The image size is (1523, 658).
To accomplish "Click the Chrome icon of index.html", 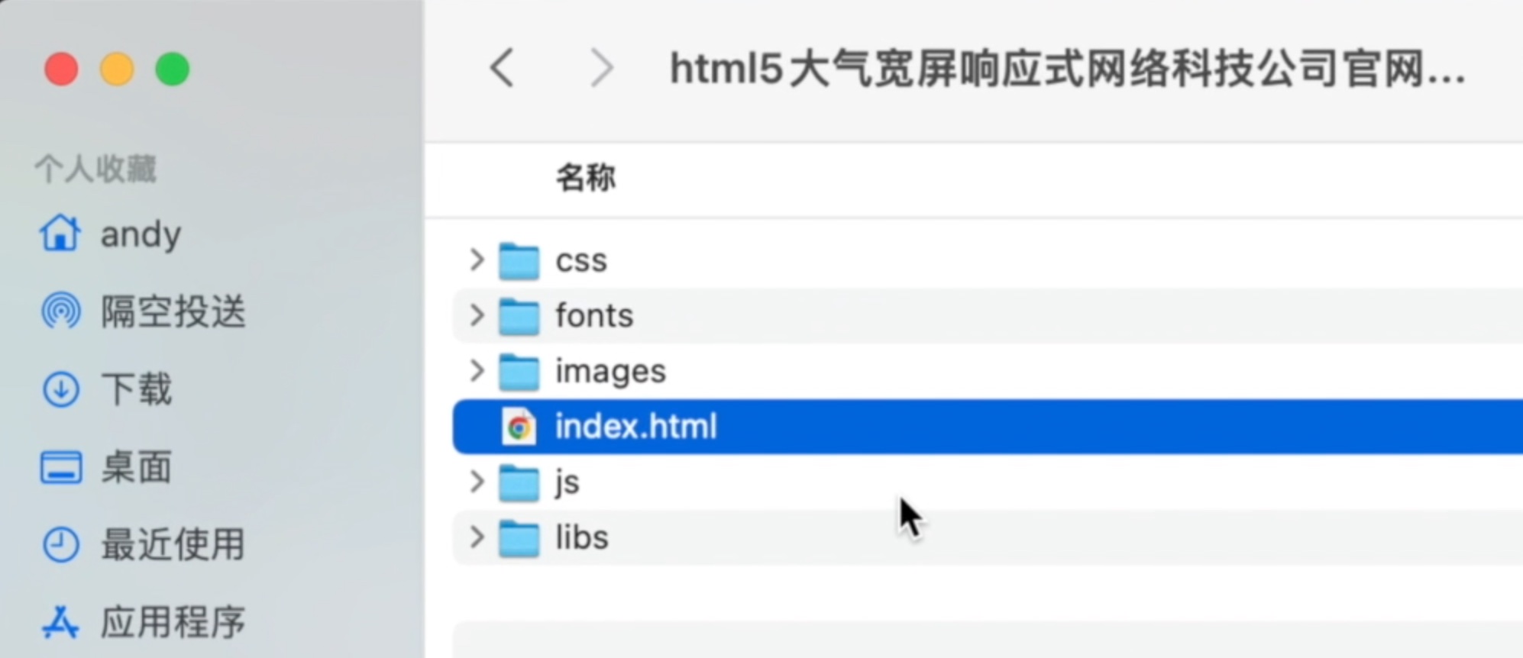I will pyautogui.click(x=519, y=427).
